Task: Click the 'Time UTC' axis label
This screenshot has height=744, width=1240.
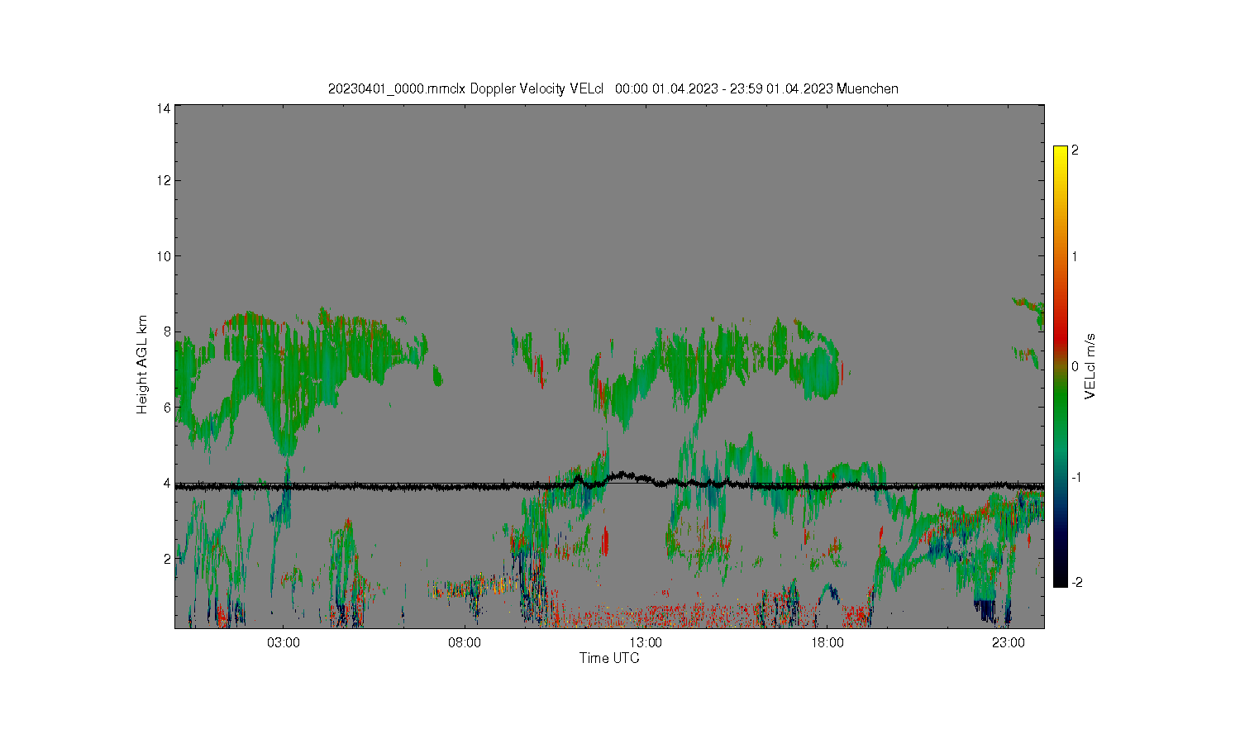Action: tap(609, 658)
